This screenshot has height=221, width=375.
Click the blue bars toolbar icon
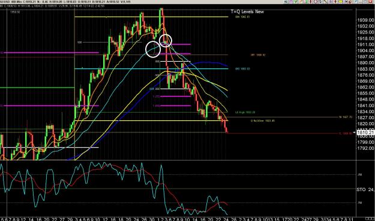coord(331,1)
